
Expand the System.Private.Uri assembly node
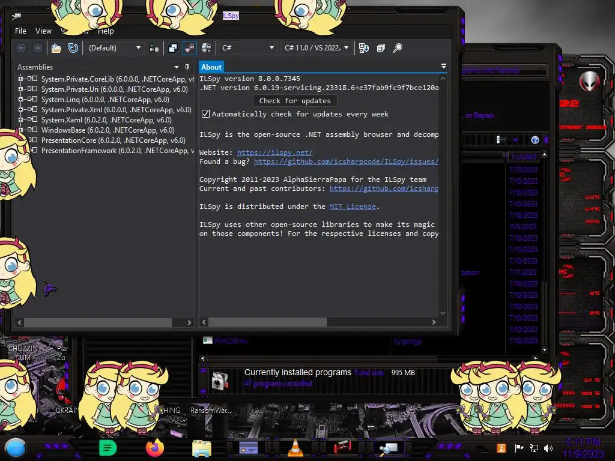pyautogui.click(x=20, y=89)
